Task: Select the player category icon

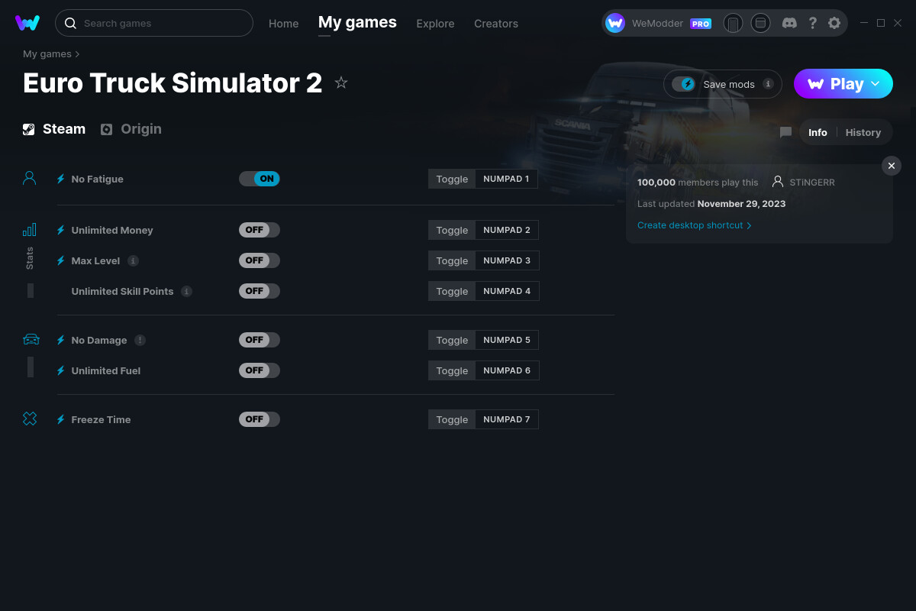Action: (x=30, y=178)
